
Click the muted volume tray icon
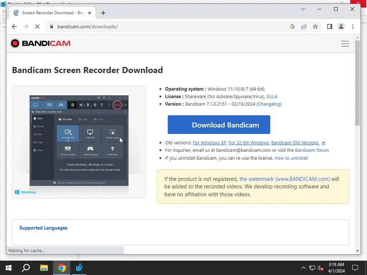pyautogui.click(x=320, y=268)
